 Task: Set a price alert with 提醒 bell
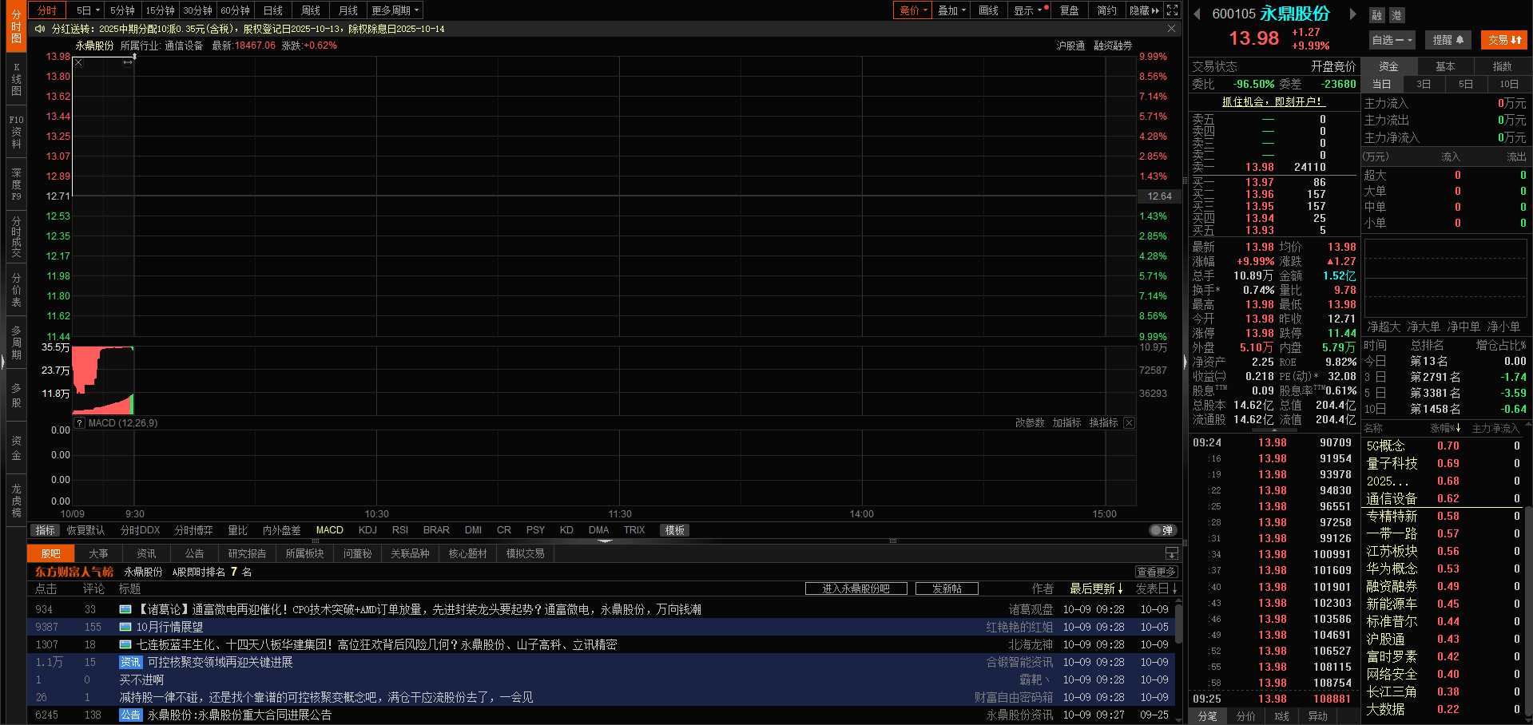[x=1448, y=40]
